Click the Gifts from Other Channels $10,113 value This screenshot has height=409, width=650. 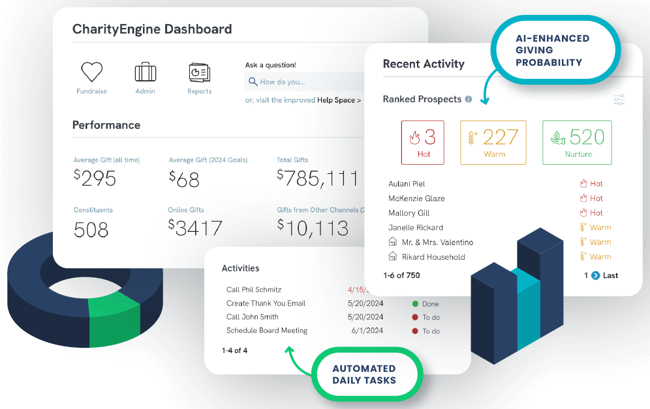(x=313, y=228)
